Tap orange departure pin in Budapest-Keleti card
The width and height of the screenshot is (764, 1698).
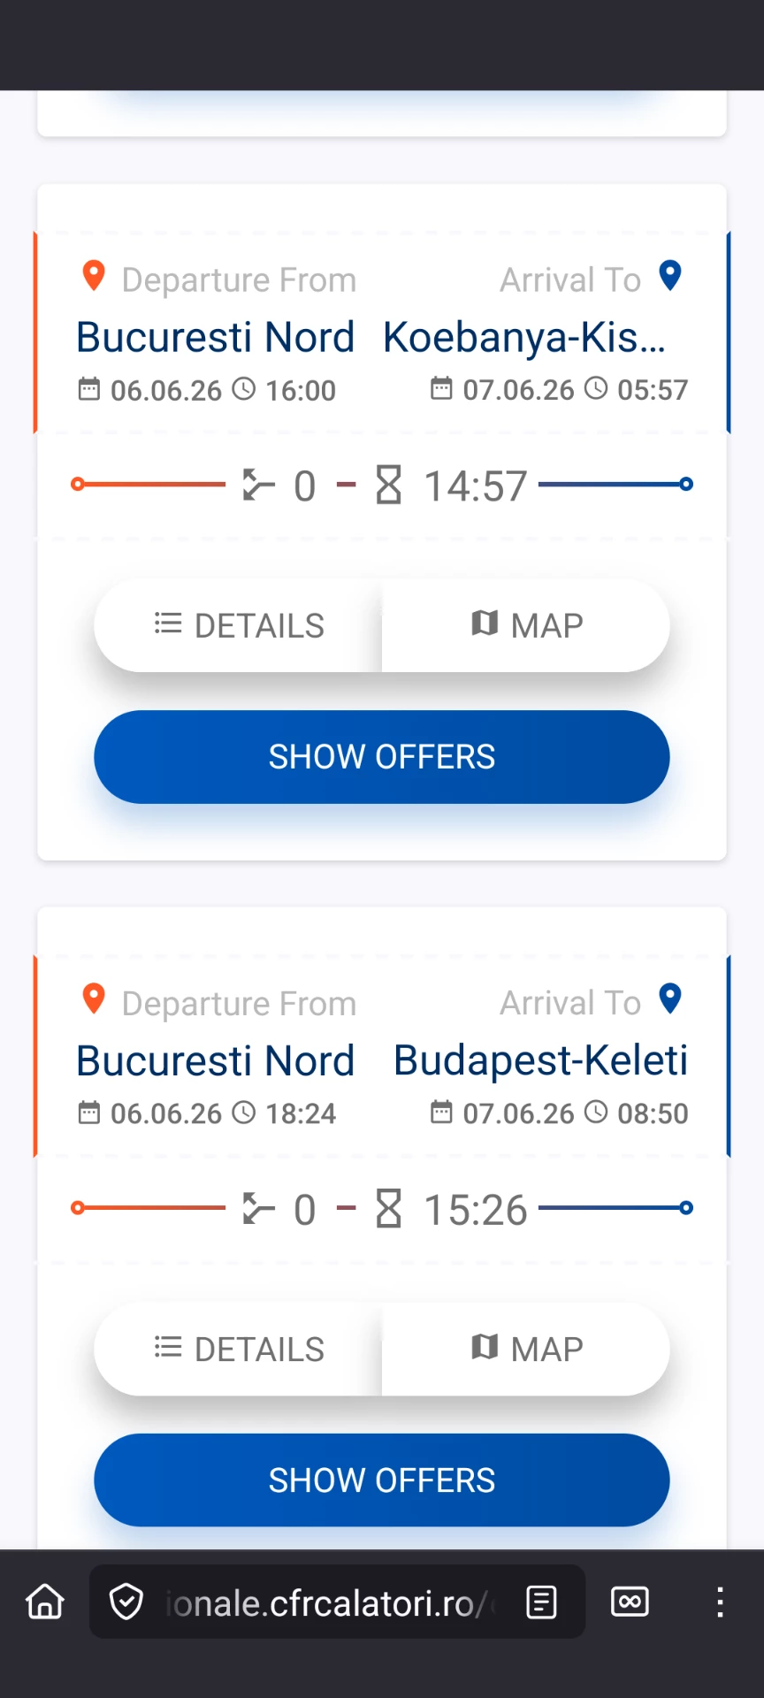[94, 999]
